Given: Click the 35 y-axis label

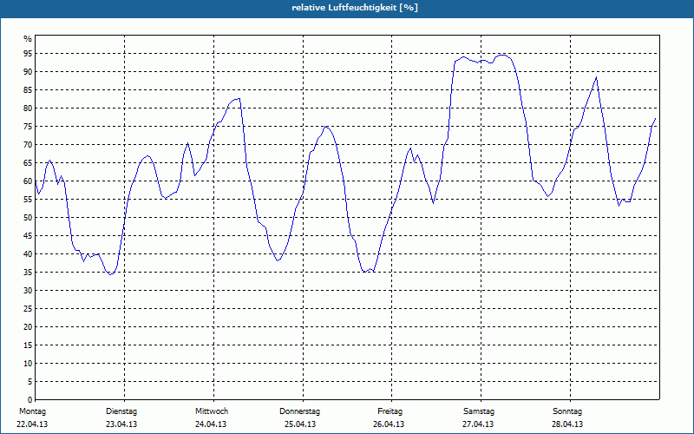Looking at the screenshot, I should pyautogui.click(x=28, y=273).
